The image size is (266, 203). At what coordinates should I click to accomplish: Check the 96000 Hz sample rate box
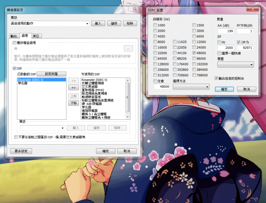[194, 58]
